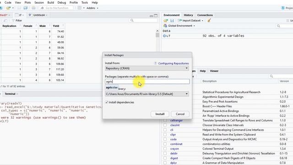Open the Install from repository dropdown

click(147, 68)
